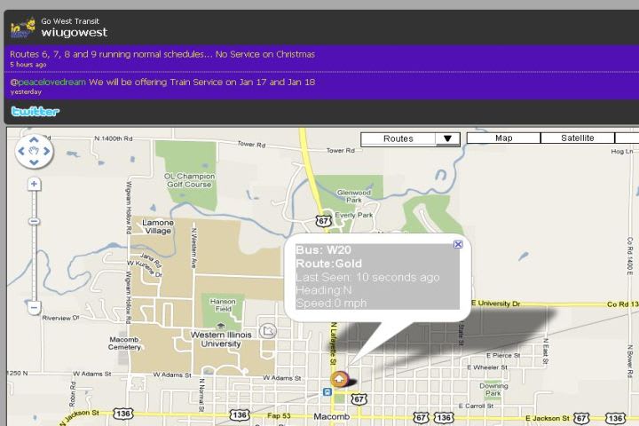Click 'Last Seen: 10 seconds ago' text

pyautogui.click(x=368, y=277)
